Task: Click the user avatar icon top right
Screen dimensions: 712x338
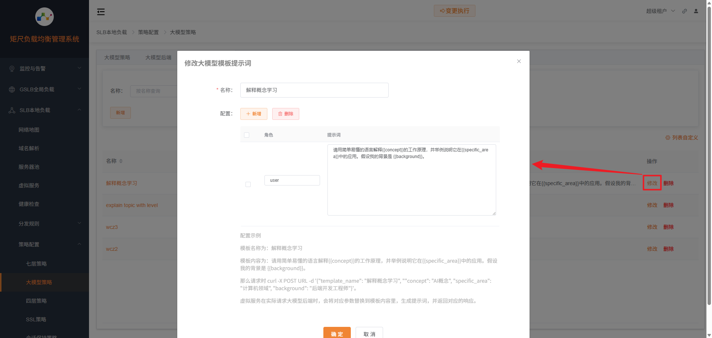Action: (696, 11)
